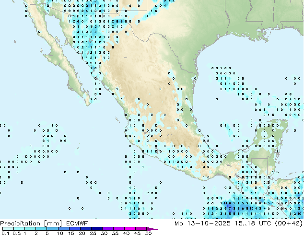Click the lightest 0.1–0.5 mm legend swatch

(8, 229)
